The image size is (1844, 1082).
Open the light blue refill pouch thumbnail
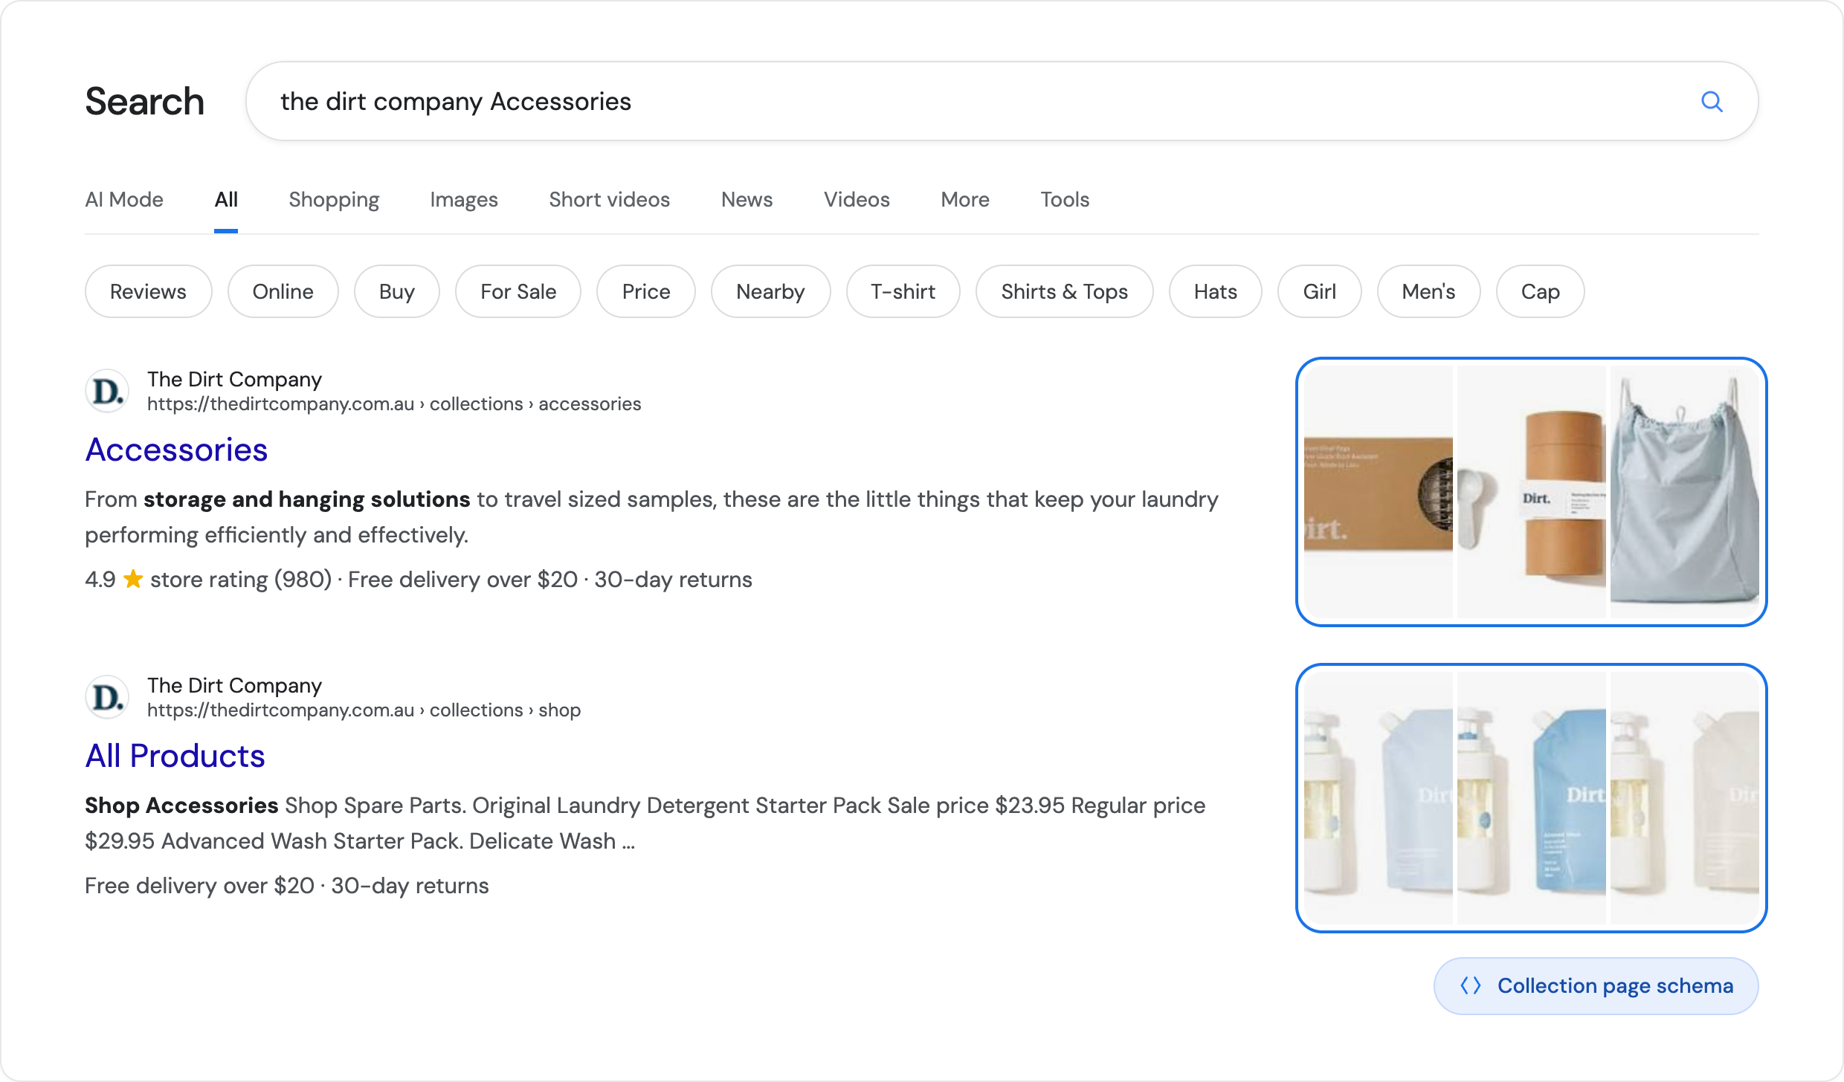pyautogui.click(x=1379, y=798)
